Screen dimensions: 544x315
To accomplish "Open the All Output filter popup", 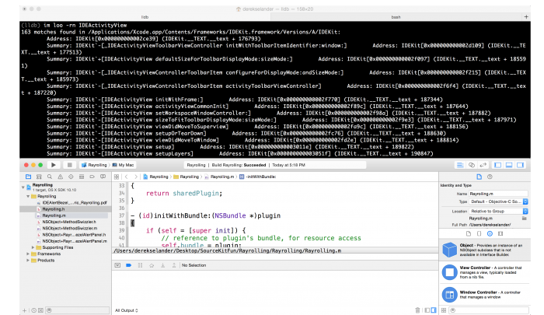I will [127, 310].
